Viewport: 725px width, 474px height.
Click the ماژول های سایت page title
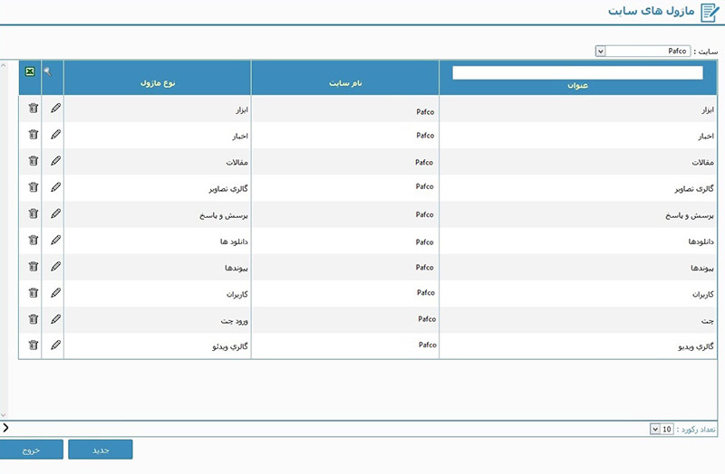pyautogui.click(x=651, y=11)
